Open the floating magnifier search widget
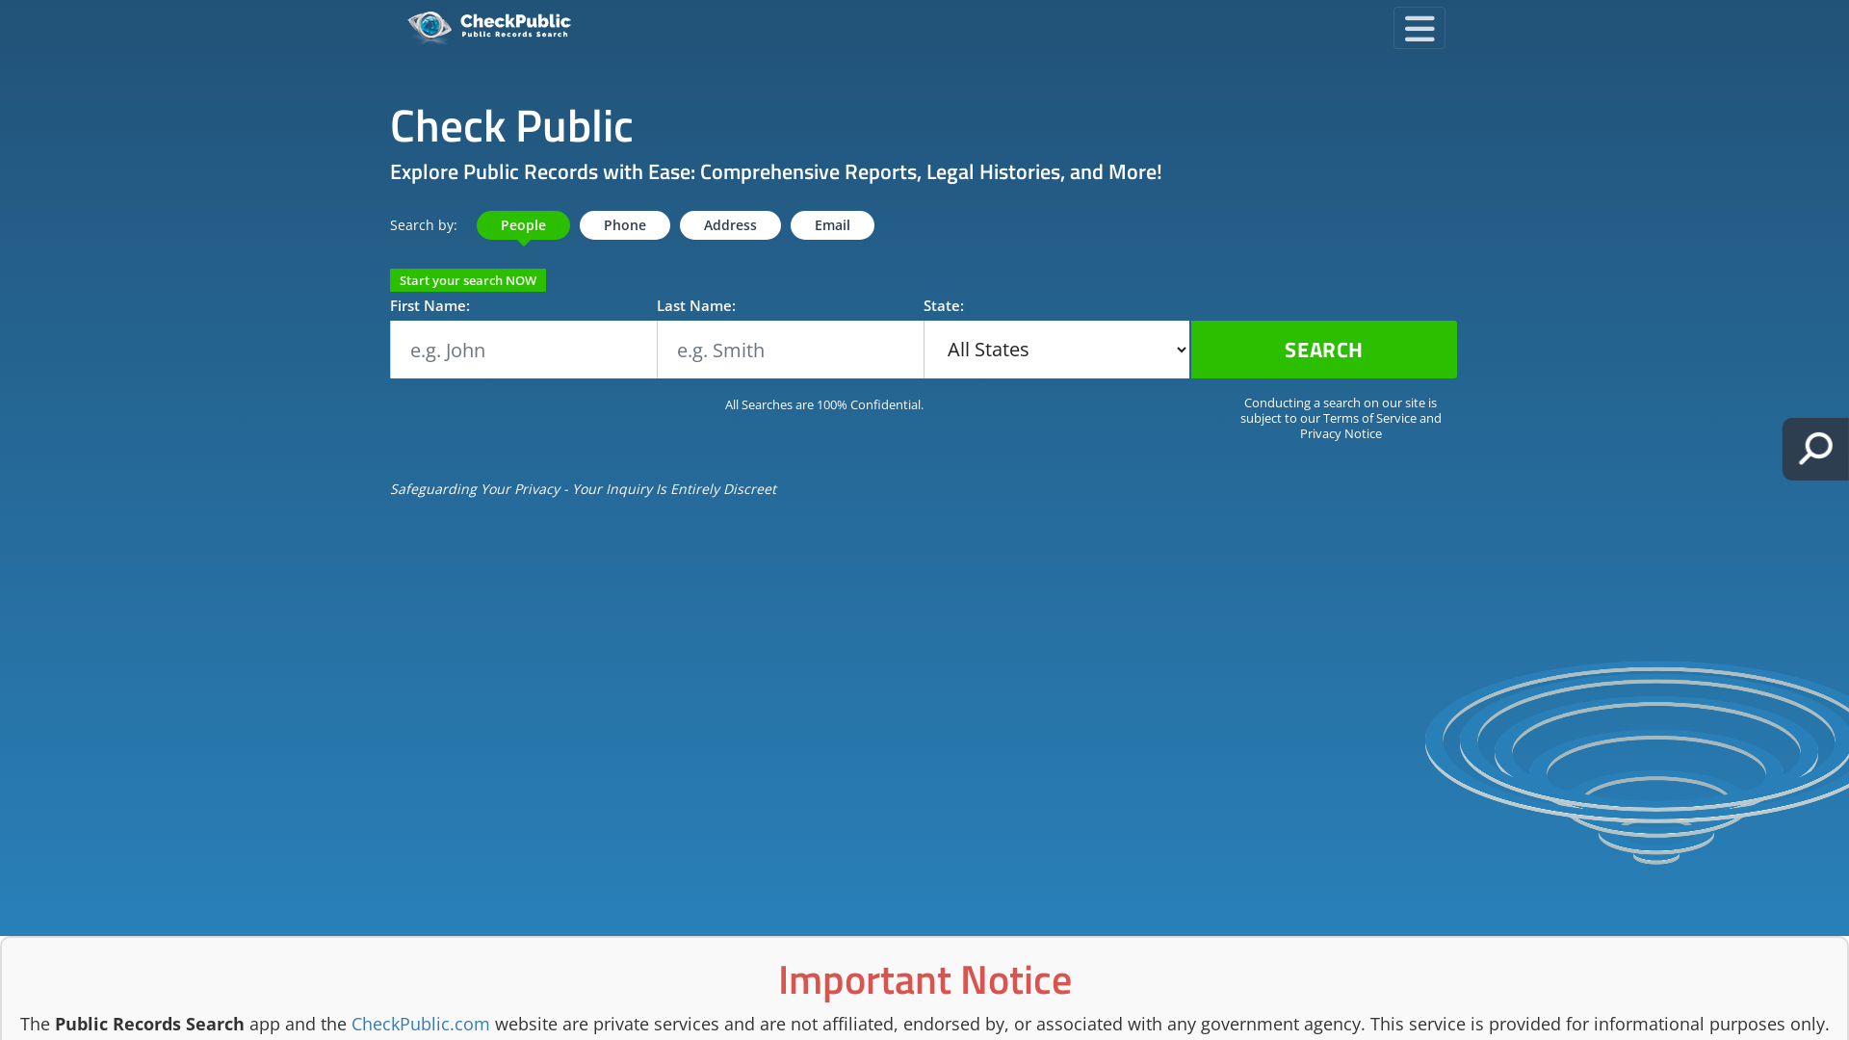This screenshot has height=1040, width=1849. (x=1815, y=449)
